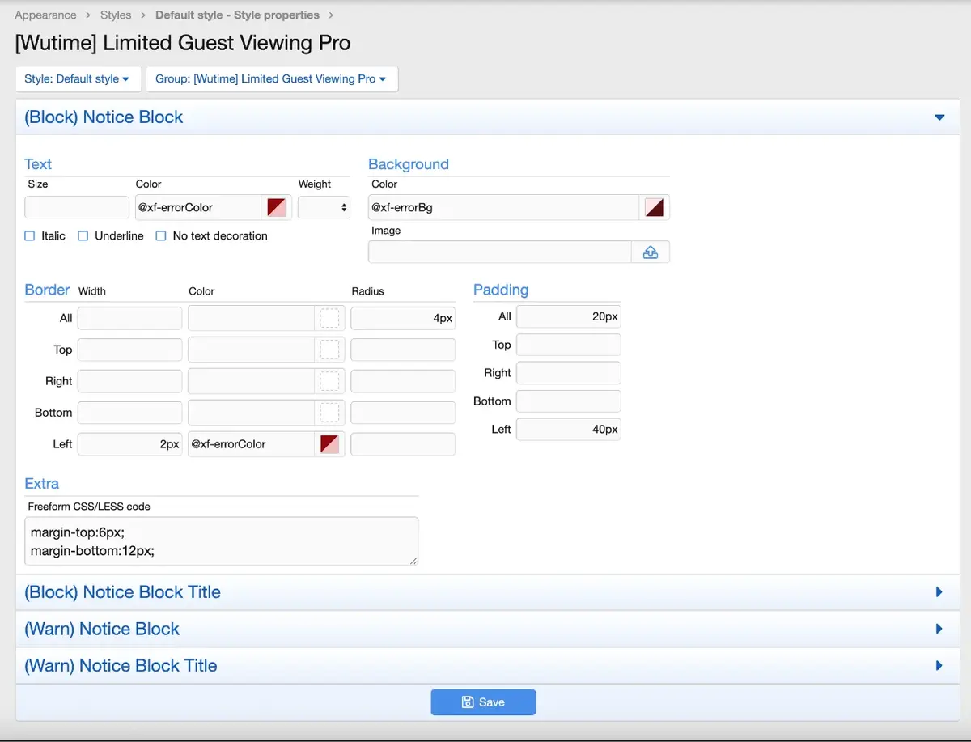Viewport: 971px width, 742px height.
Task: Click the Freeform CSS/LESS code text area
Action: pyautogui.click(x=221, y=541)
